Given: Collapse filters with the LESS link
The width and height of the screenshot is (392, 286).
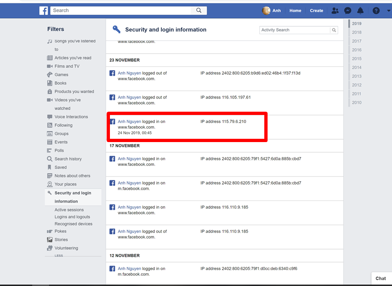Looking at the screenshot, I should [58, 256].
